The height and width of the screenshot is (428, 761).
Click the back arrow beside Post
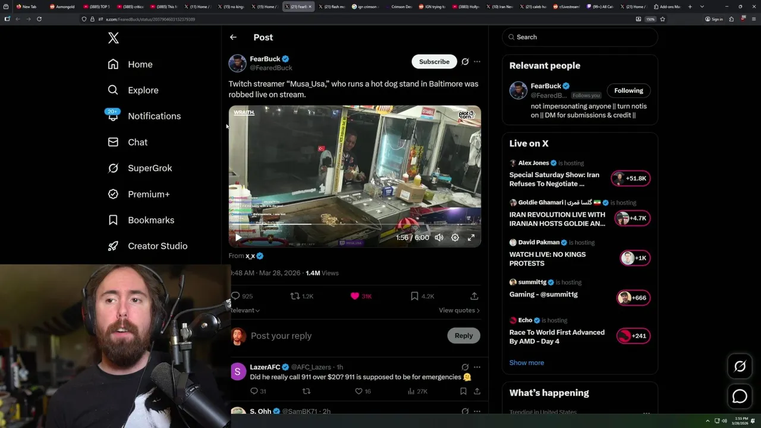pyautogui.click(x=233, y=37)
